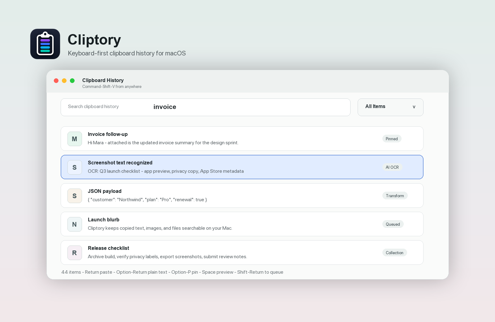Close the Clipboard History window
495x322 pixels.
pos(56,80)
